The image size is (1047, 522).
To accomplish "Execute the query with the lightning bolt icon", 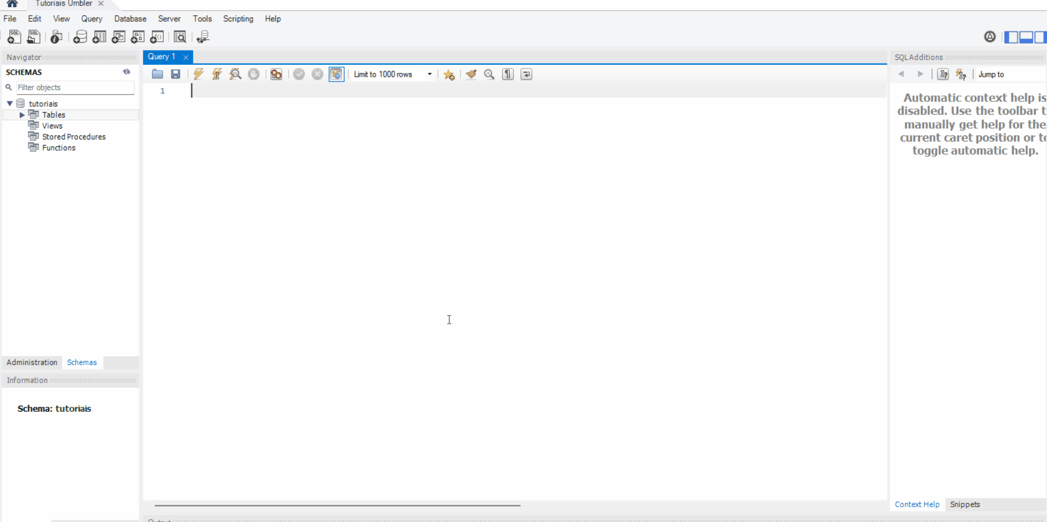I will click(198, 74).
